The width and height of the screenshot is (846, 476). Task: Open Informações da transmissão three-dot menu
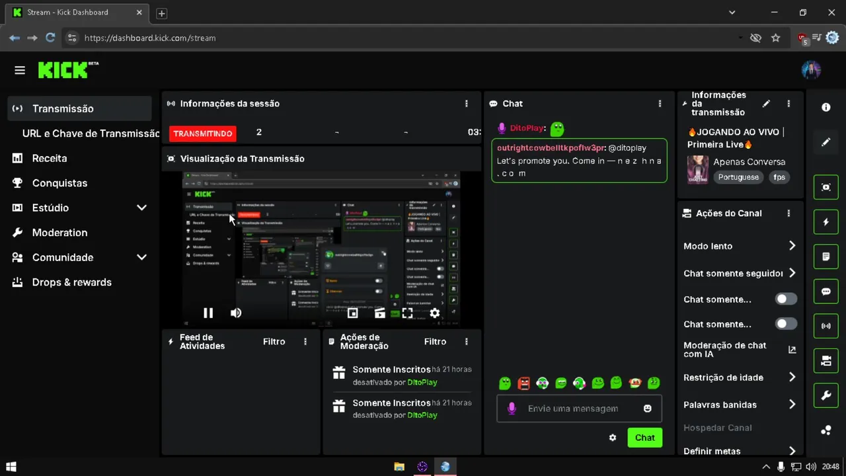coord(788,104)
